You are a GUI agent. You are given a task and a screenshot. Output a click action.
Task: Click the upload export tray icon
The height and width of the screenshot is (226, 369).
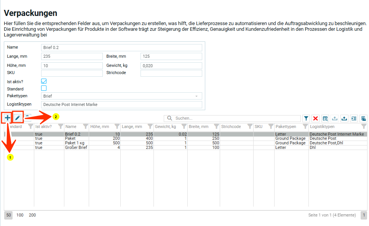coord(344,119)
